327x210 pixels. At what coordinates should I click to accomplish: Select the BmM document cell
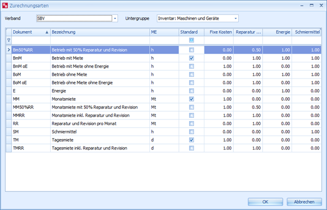pyautogui.click(x=31, y=58)
